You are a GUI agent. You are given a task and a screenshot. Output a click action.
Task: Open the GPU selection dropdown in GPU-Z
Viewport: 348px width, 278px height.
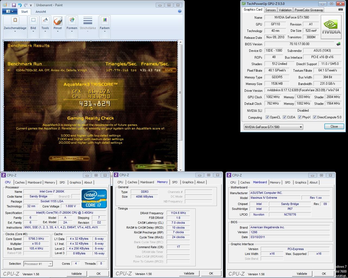tap(273, 127)
